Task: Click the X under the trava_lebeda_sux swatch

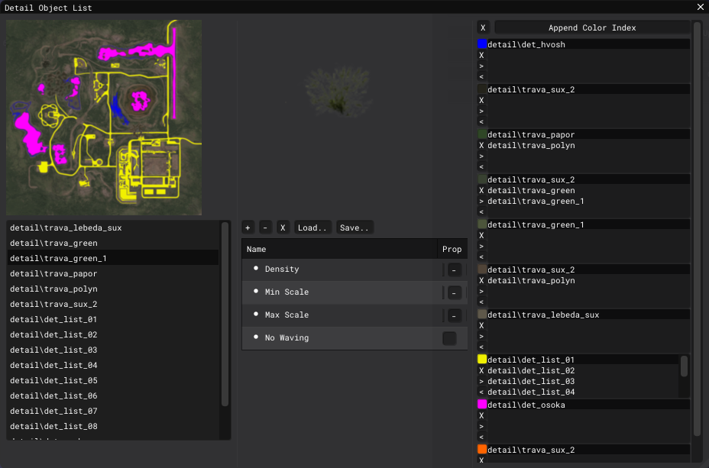Action: [x=481, y=325]
